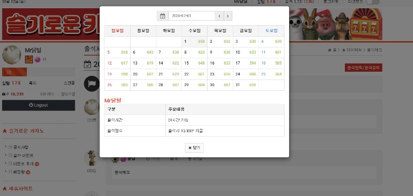
Task: Click the pink gem icon near username
Action: pos(37,60)
